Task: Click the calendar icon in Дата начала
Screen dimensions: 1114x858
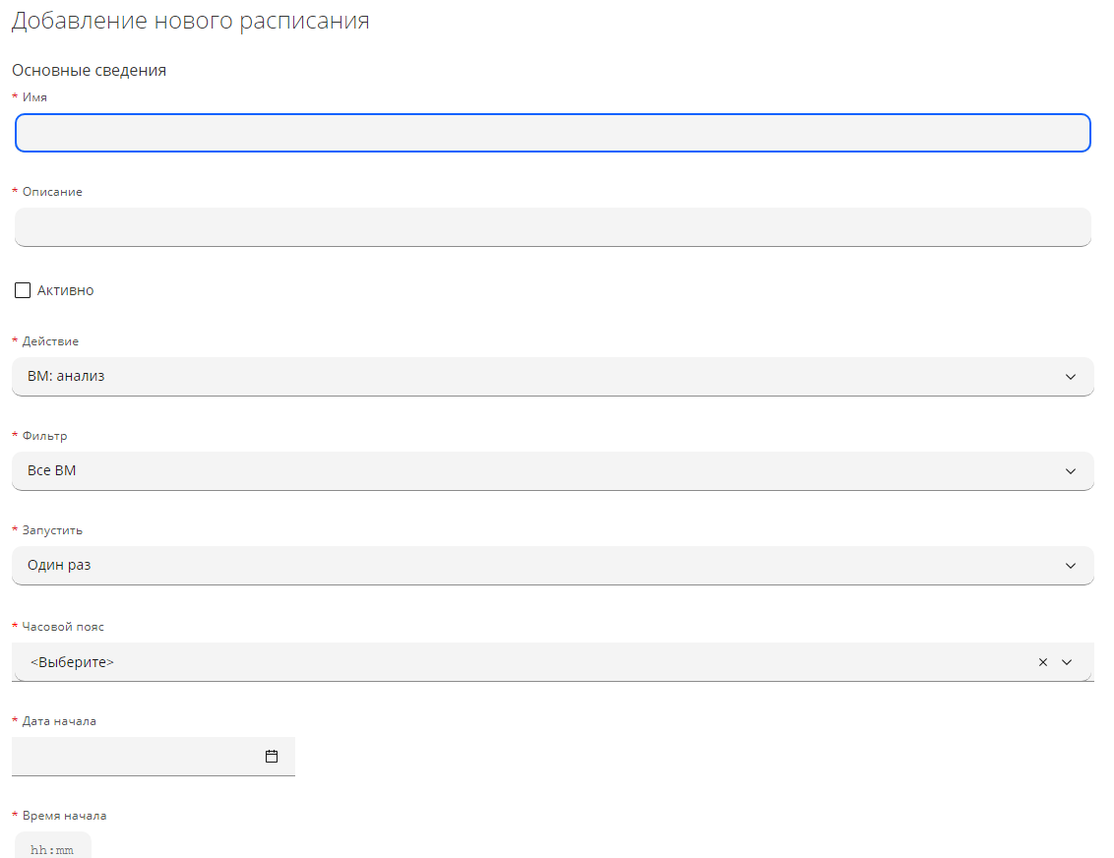Action: (x=272, y=757)
